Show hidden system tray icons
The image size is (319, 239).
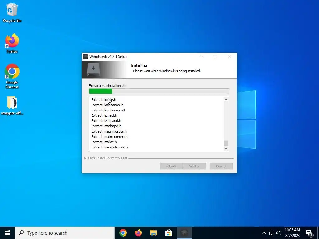coord(264,233)
